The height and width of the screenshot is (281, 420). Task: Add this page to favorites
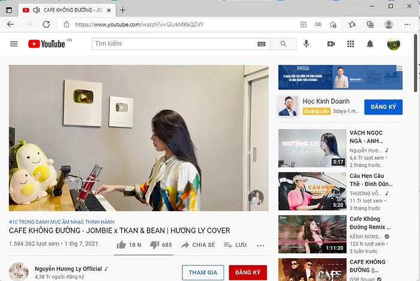coord(333,25)
